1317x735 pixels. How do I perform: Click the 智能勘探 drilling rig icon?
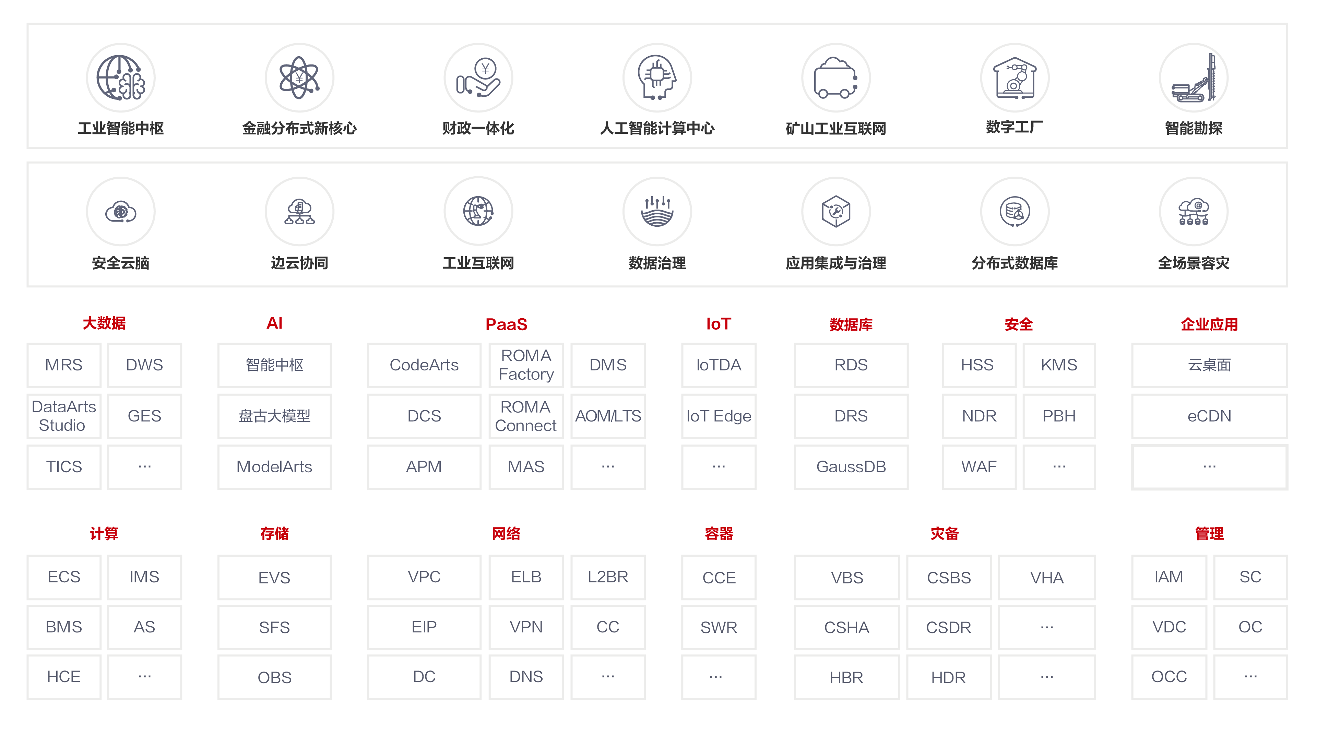click(x=1193, y=78)
